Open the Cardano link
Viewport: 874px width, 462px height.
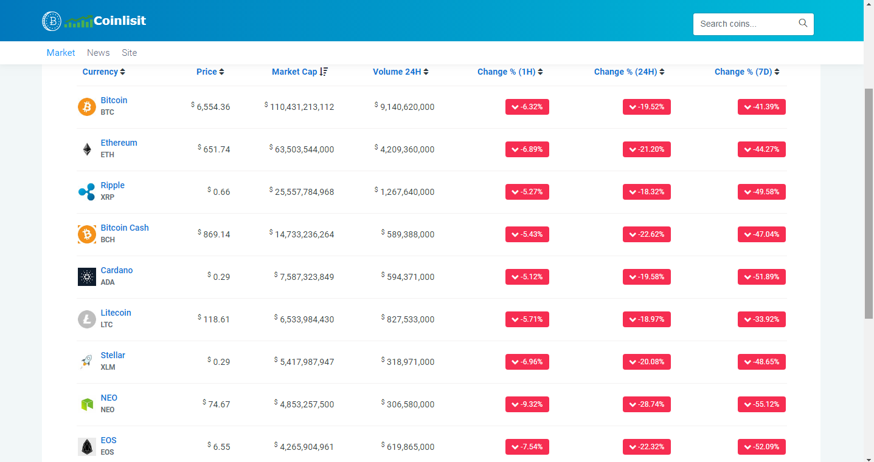coord(117,270)
